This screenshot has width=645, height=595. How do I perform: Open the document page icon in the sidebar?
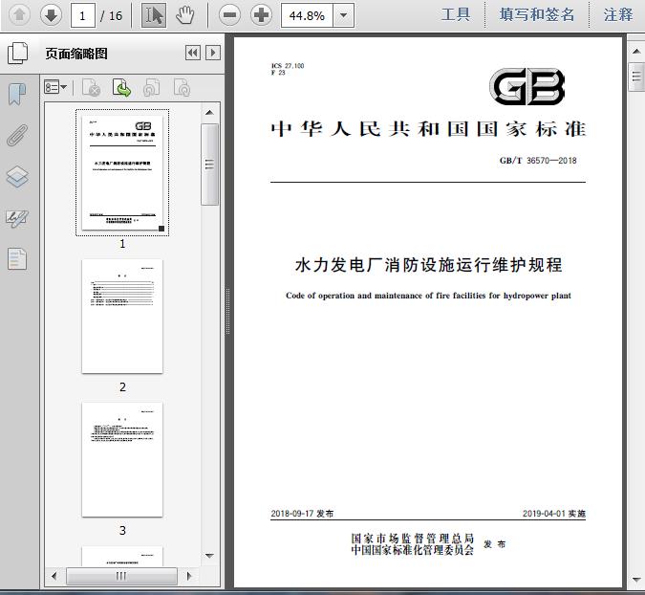click(17, 259)
